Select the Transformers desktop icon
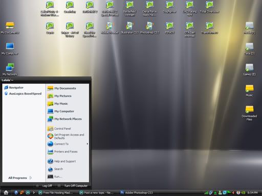Image resolution: width=262 pixels, height=196 pixels. 209,28
